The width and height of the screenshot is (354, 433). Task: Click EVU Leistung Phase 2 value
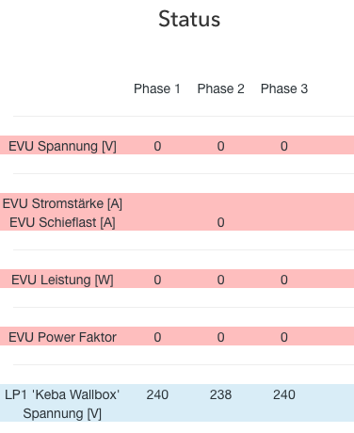coord(220,280)
